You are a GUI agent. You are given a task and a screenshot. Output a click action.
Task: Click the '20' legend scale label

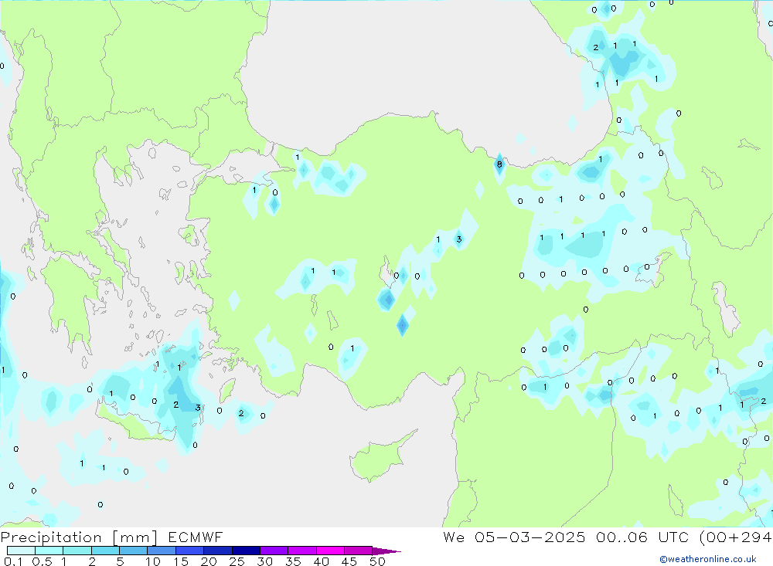tap(209, 561)
